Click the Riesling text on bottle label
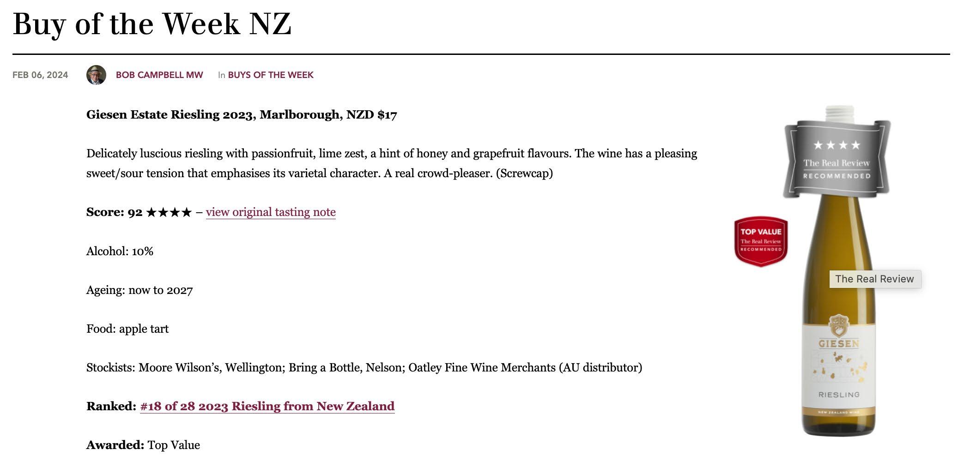The height and width of the screenshot is (467, 958). pos(839,395)
